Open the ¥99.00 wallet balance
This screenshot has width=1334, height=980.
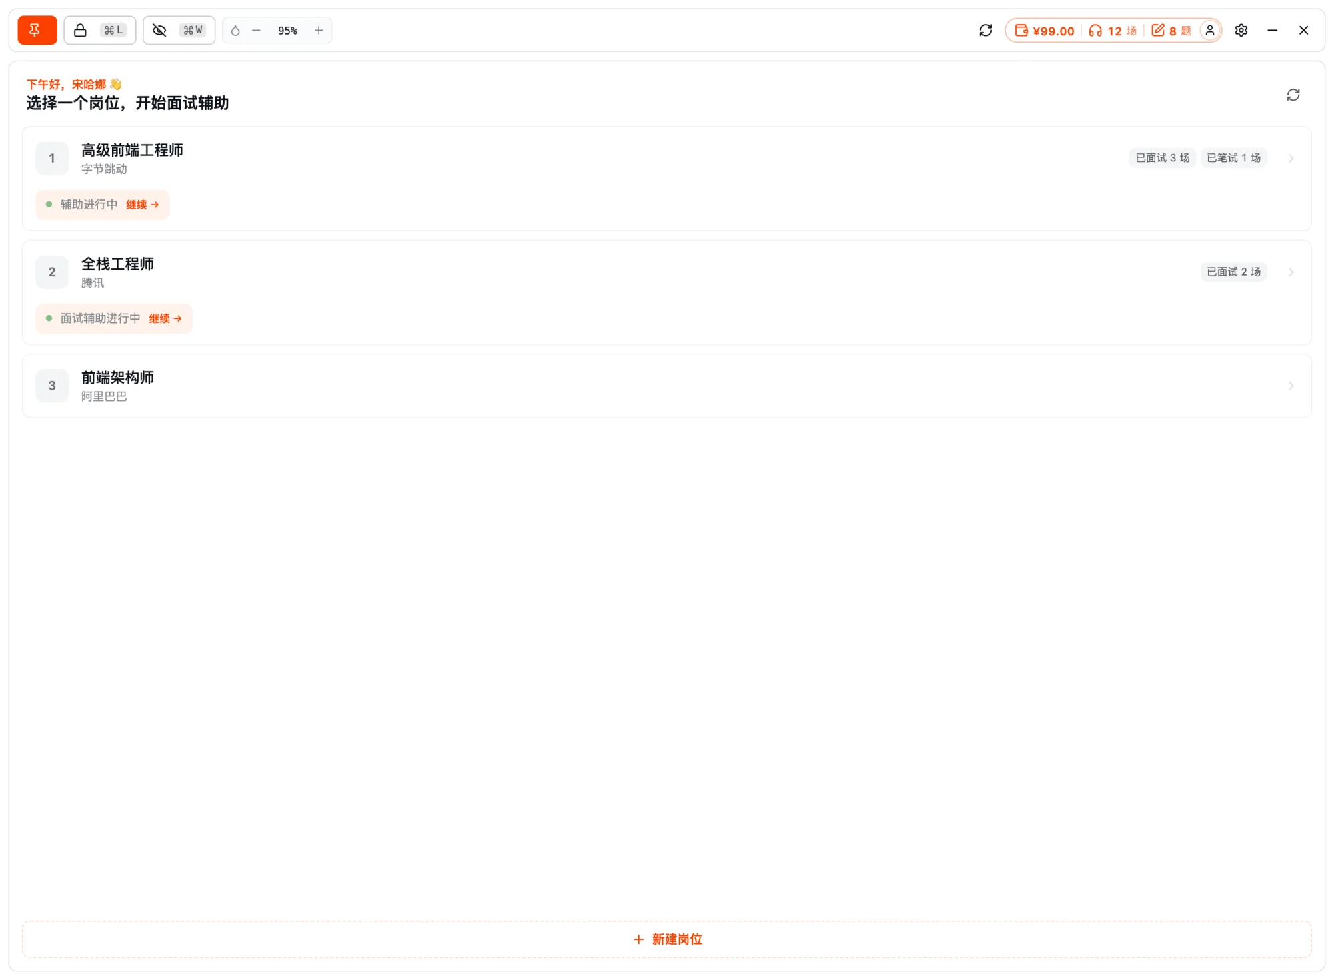coord(1045,31)
